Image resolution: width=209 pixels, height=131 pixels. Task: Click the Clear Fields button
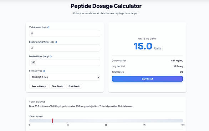57,86
